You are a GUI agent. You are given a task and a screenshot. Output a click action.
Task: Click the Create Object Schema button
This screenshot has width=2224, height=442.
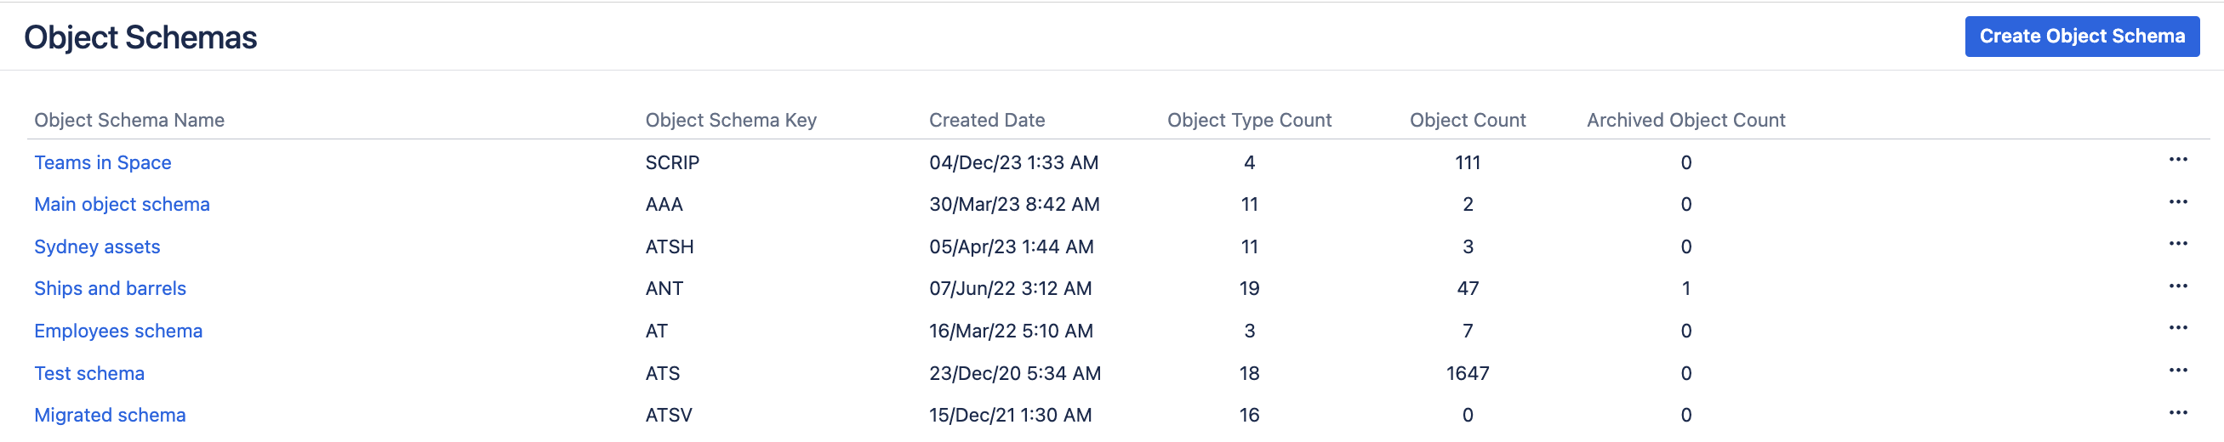tap(2082, 37)
